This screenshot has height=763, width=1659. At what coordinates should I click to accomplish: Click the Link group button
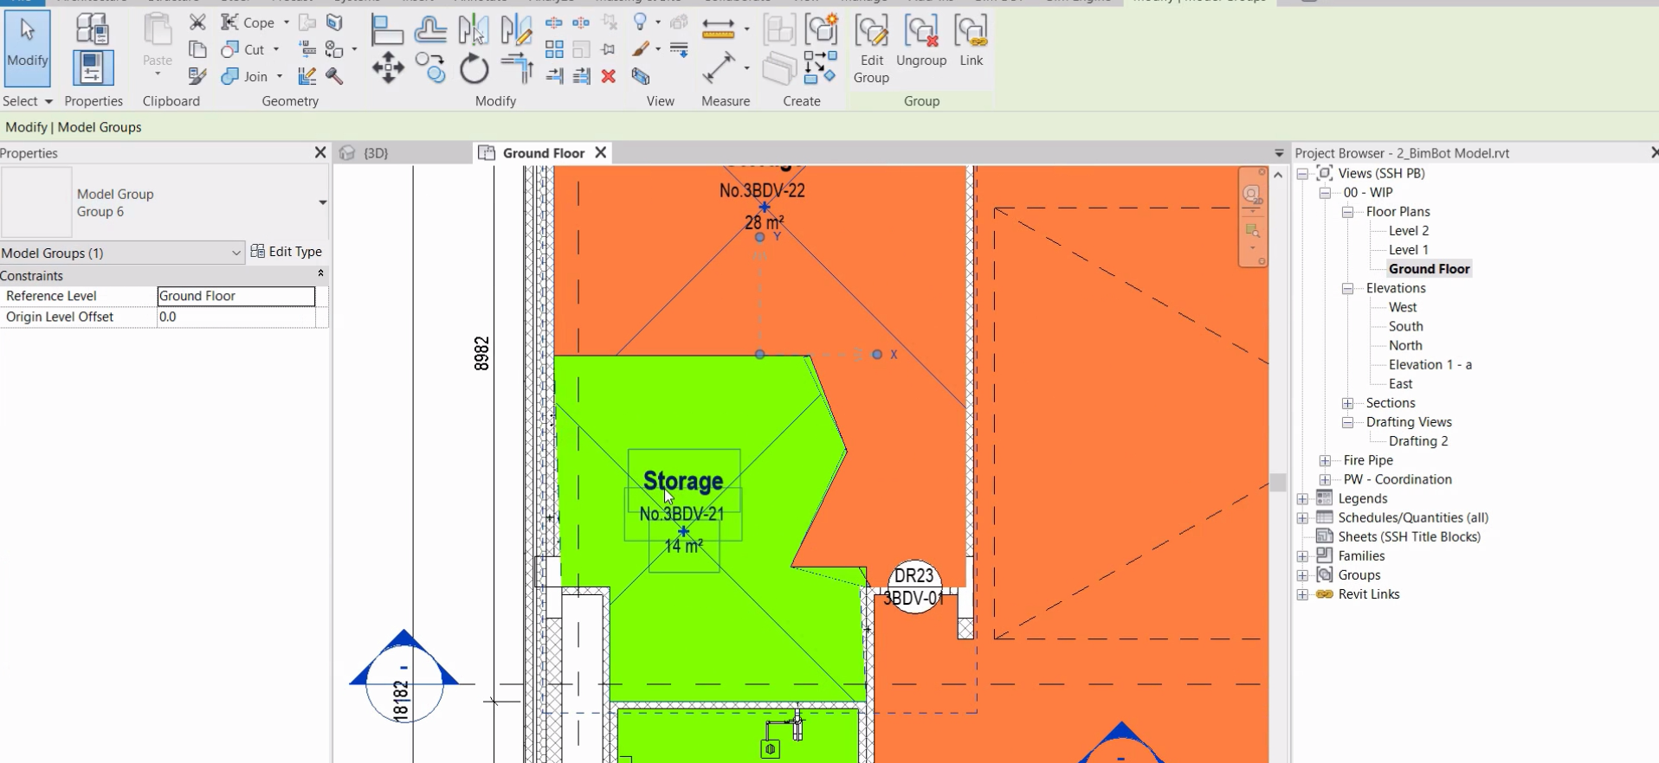972,42
